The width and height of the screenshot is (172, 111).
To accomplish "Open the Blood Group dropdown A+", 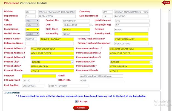I will (x=33, y=30).
